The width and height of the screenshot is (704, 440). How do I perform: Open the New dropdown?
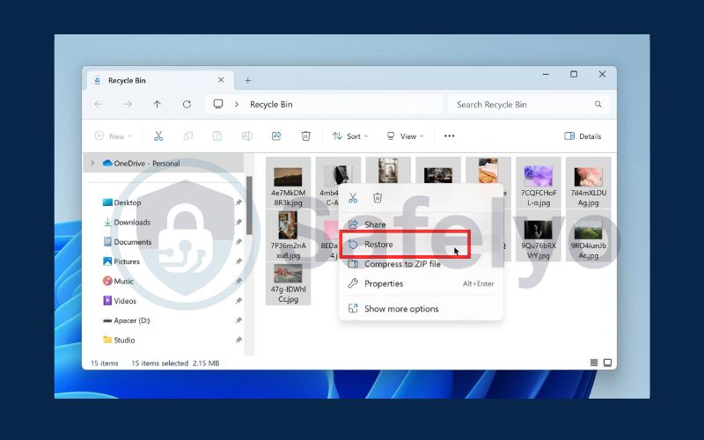pos(114,136)
